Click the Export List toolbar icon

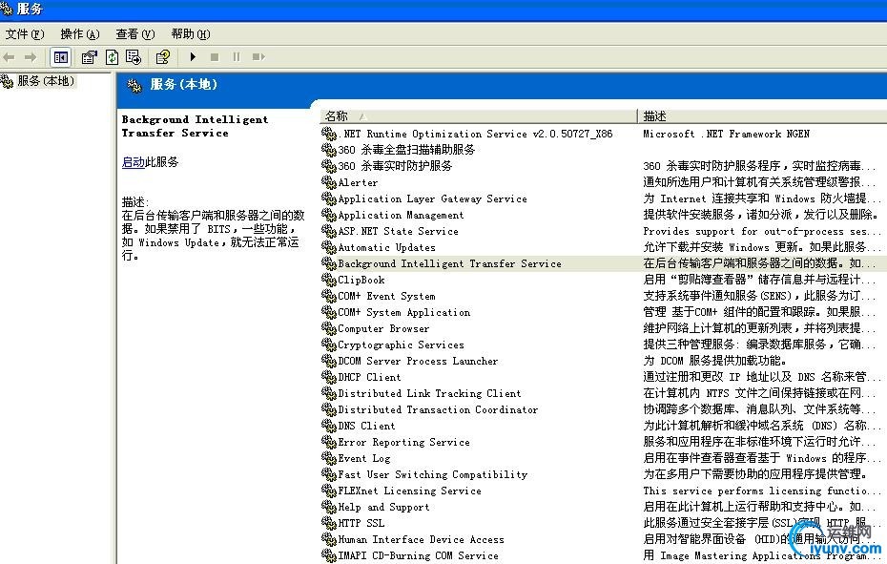tap(134, 57)
